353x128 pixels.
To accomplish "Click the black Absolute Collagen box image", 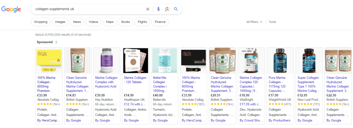I will (x=193, y=61).
